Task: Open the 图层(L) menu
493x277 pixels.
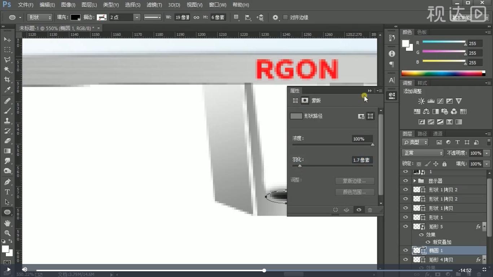Action: [89, 5]
